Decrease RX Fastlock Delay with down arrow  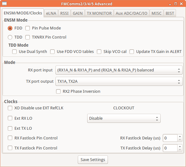tap(180, 140)
